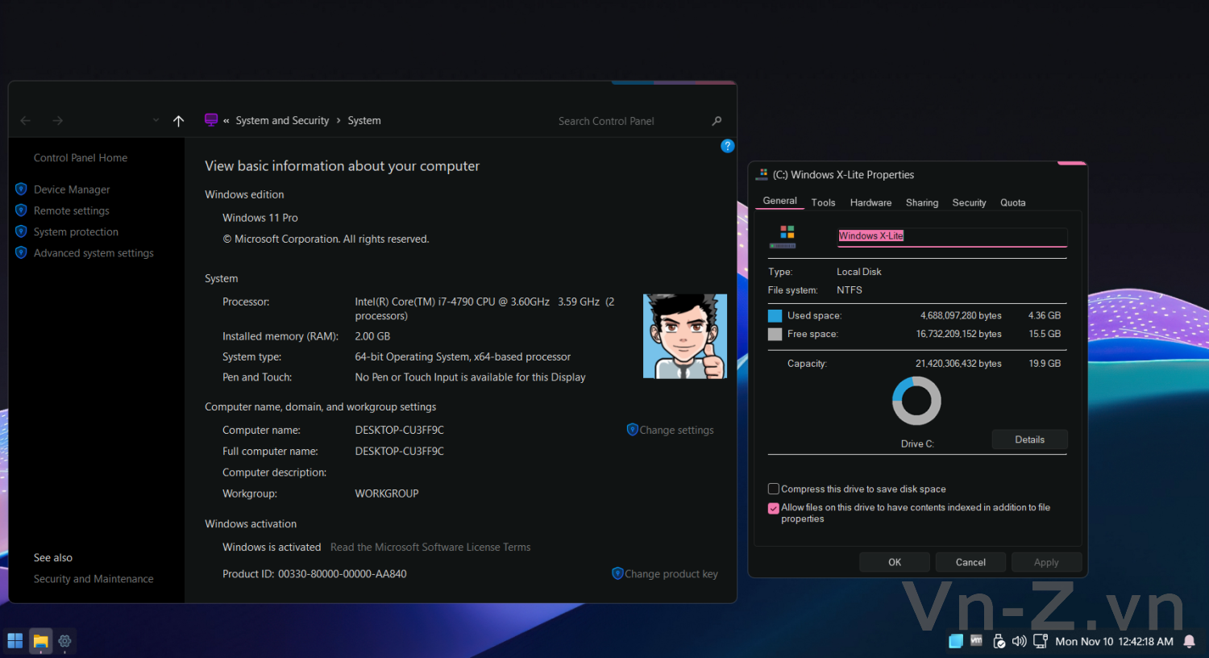Expand the recent locations dropdown arrow
Viewport: 1209px width, 658px height.
[156, 121]
